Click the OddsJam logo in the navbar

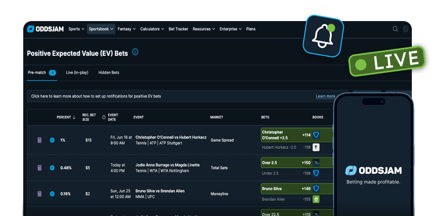45,29
